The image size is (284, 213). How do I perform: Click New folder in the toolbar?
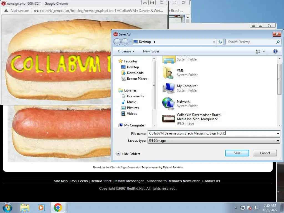coord(151,51)
